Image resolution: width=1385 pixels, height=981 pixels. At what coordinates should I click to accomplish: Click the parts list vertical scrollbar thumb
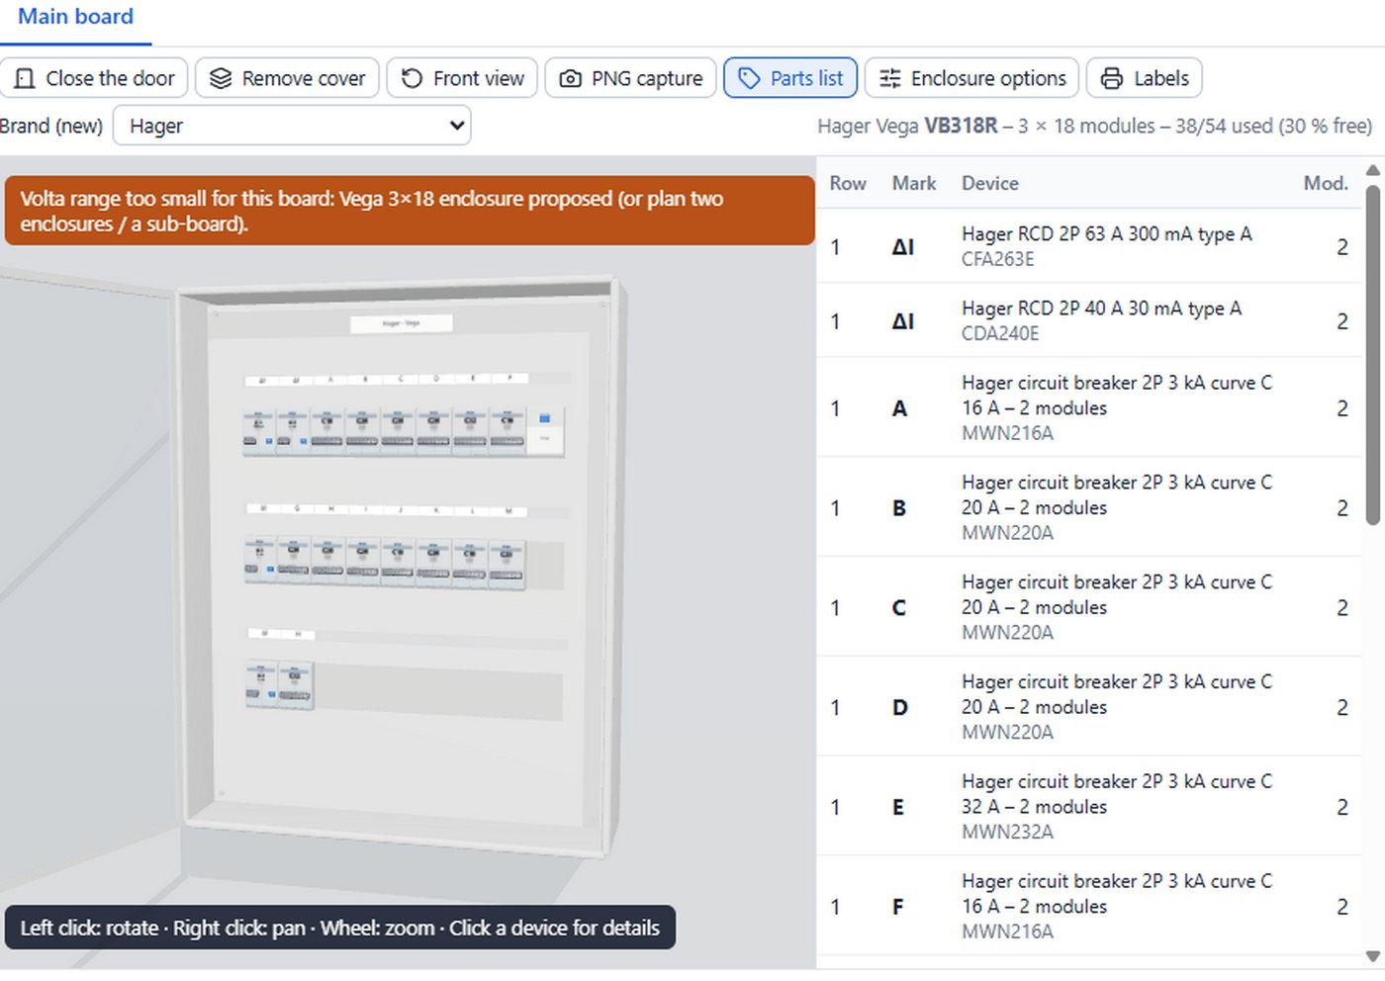click(x=1373, y=355)
